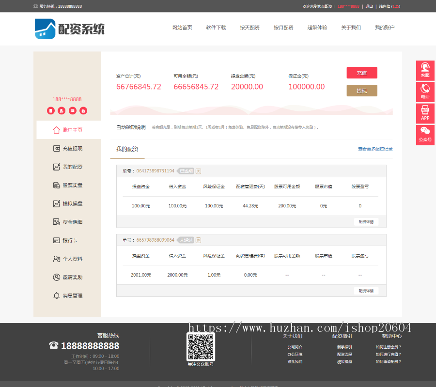Image resolution: width=436 pixels, height=387 pixels.
Task: Show the APP download panel icon
Action: click(425, 113)
